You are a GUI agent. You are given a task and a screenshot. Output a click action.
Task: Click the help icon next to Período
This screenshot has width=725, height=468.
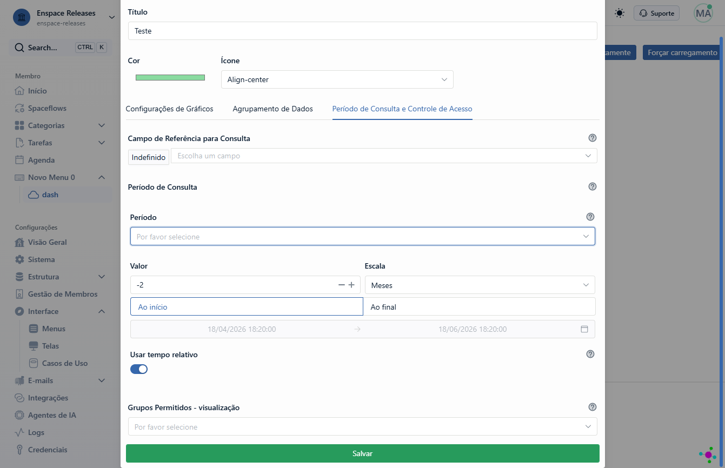tap(590, 217)
